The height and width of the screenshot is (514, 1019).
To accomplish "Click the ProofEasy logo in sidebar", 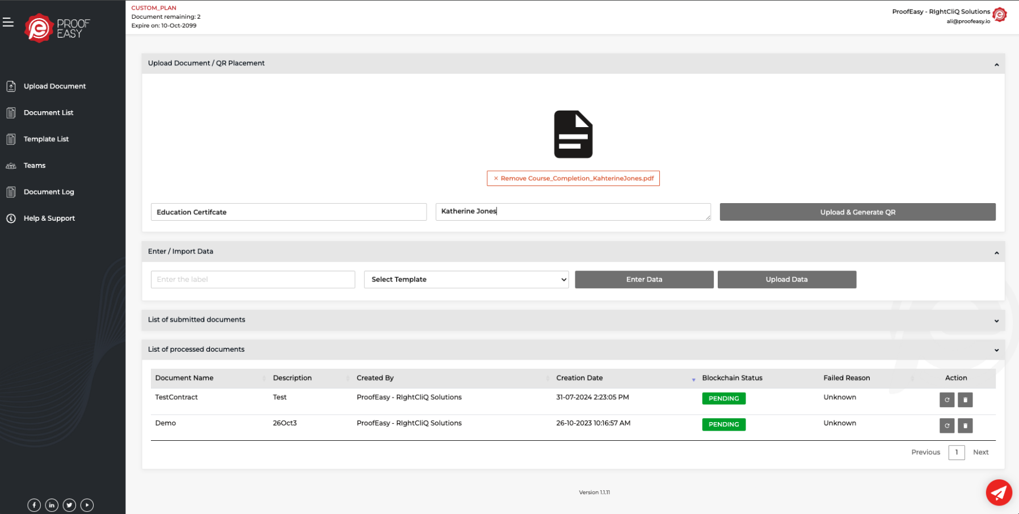I will click(57, 28).
